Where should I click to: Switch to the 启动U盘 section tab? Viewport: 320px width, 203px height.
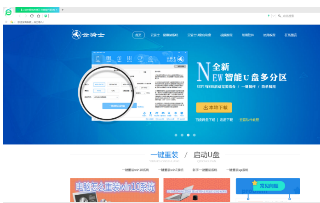tap(206, 155)
